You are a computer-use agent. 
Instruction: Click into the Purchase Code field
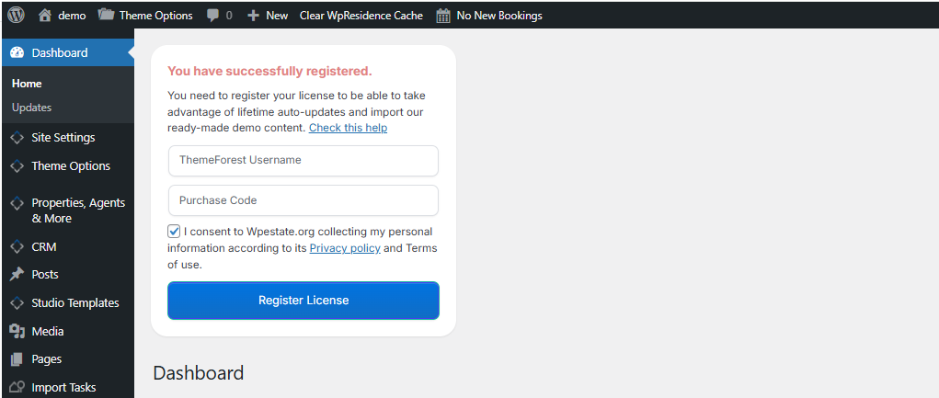(303, 200)
